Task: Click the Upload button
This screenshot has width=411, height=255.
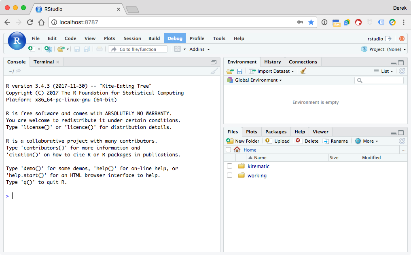Action: (278, 141)
